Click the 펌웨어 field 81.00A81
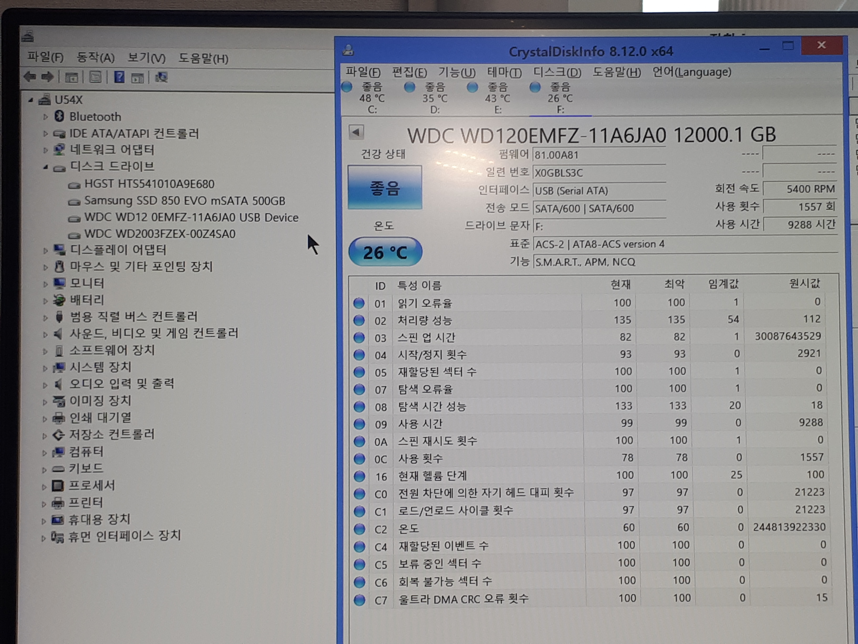The image size is (858, 644). point(599,155)
